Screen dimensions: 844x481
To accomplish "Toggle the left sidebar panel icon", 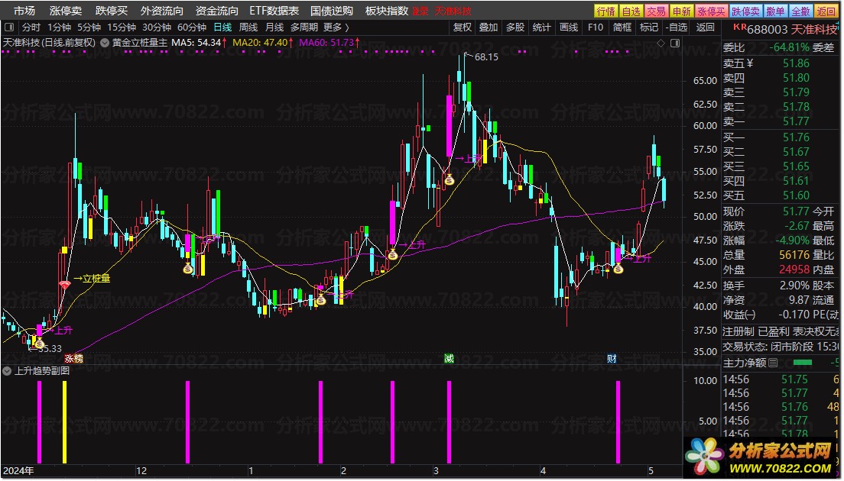I will 9,27.
